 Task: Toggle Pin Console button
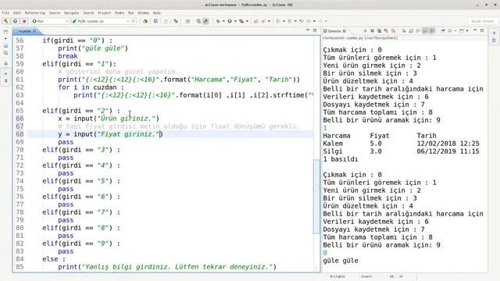[443, 31]
